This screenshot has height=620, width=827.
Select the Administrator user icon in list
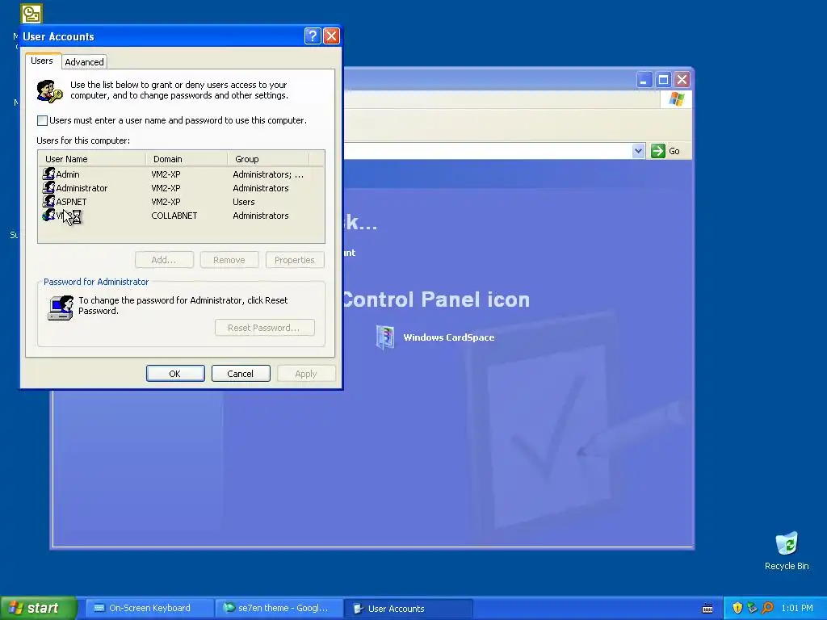(48, 187)
